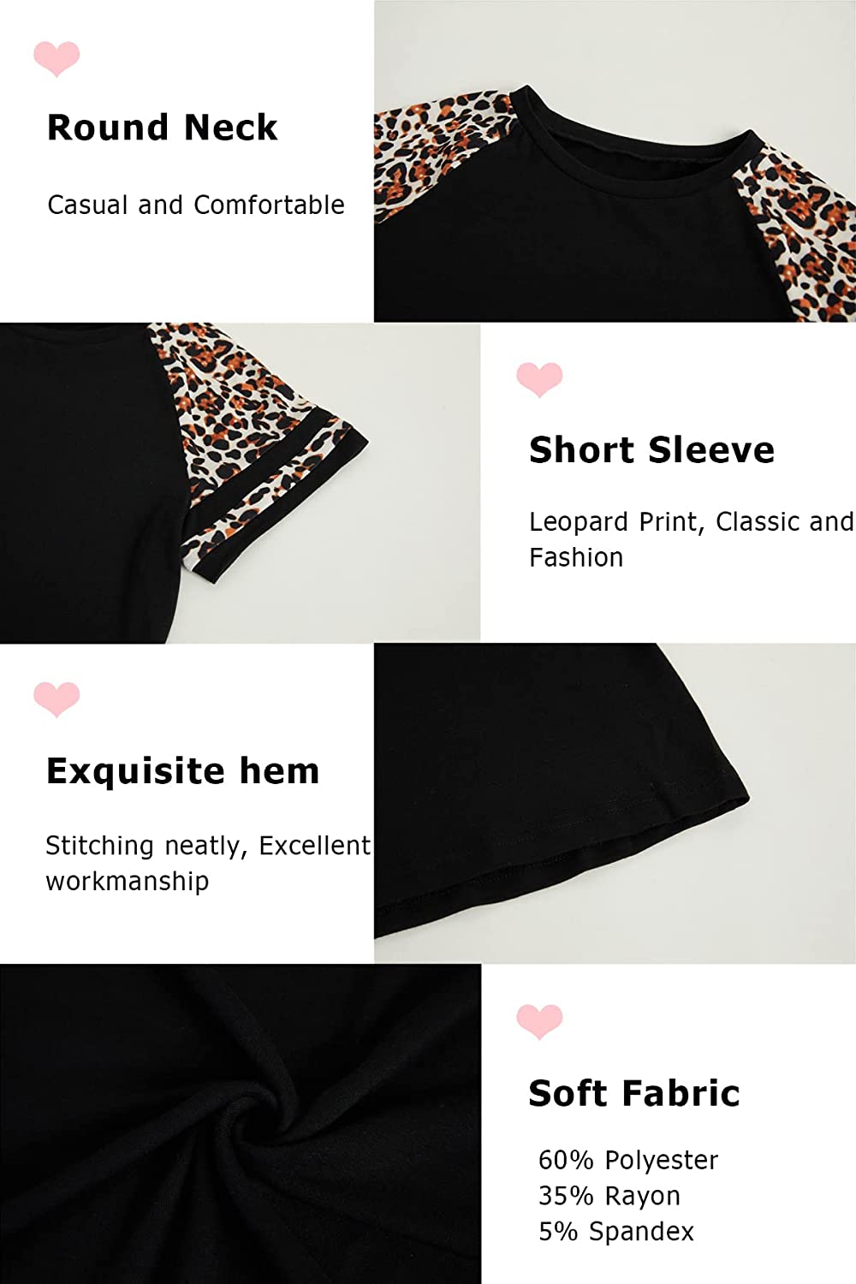The image size is (856, 1284).
Task: Click the Casual and Comfortable text
Action: coord(196,205)
